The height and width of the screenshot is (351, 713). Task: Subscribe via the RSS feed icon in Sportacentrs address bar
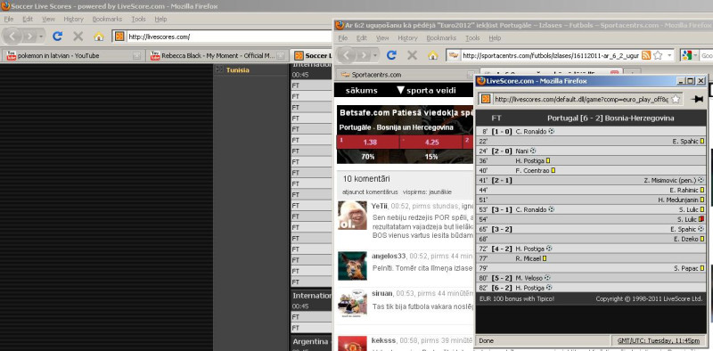coord(646,55)
